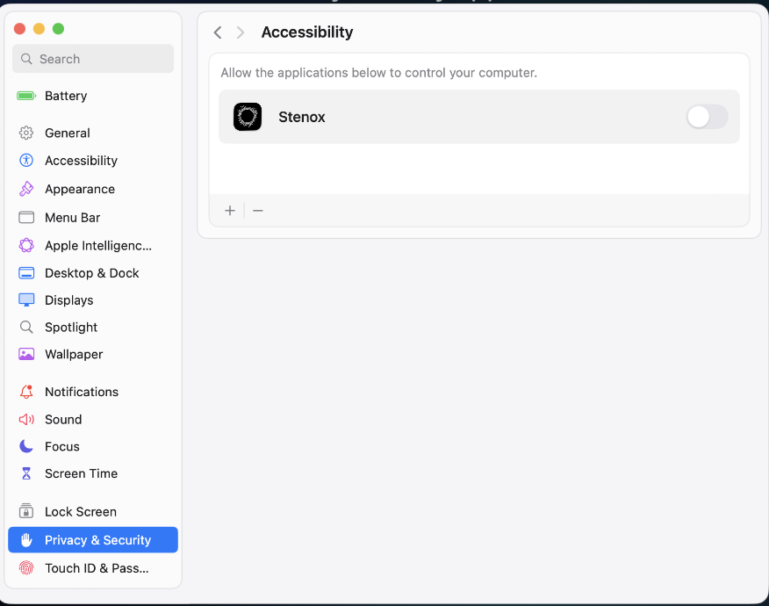The height and width of the screenshot is (606, 769).
Task: Select the Focus moon icon
Action: tap(26, 446)
